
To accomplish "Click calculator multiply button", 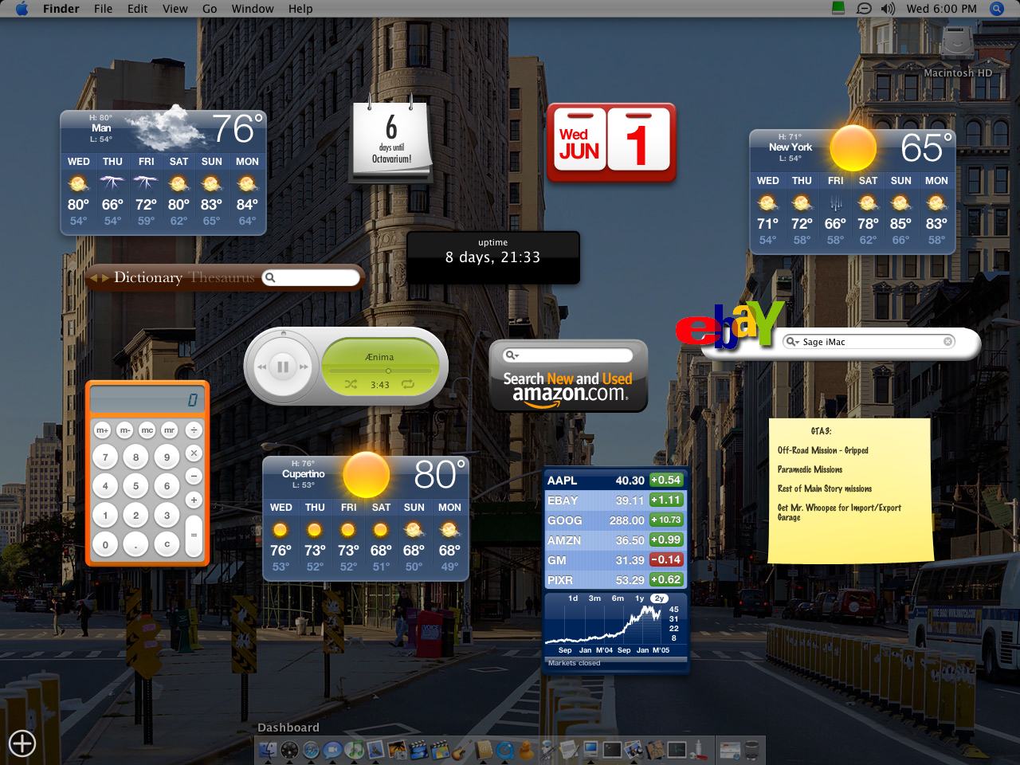I will point(194,453).
